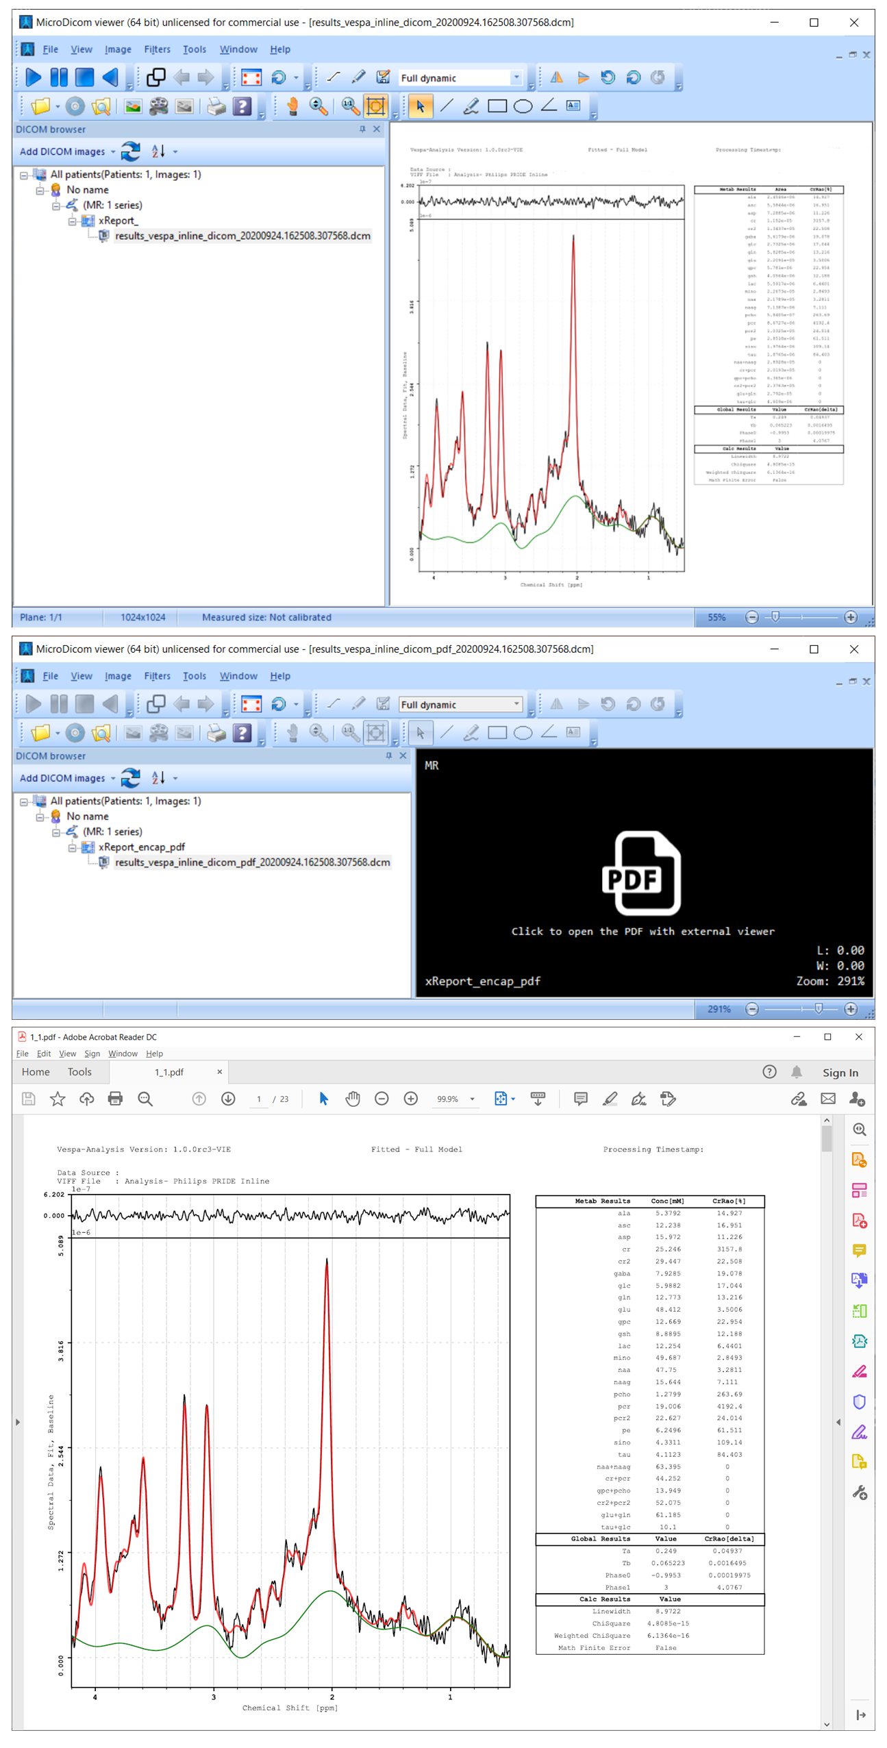Toggle the highlighted Fit to window button in the spectrum viewer
This screenshot has height=1748, width=887.
tap(376, 106)
